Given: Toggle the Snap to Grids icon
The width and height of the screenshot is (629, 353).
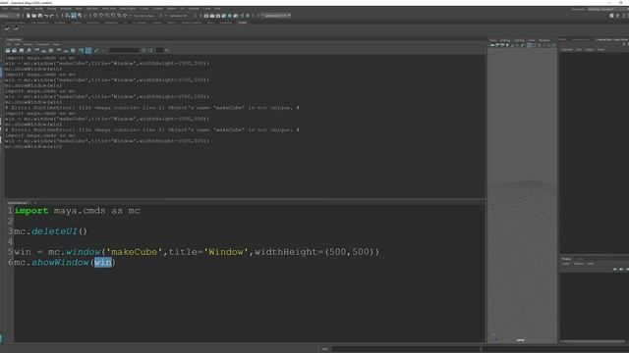Looking at the screenshot, I should [95, 16].
